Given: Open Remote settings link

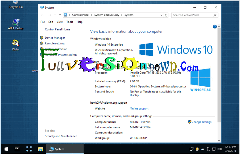Looking at the screenshot, I should (55, 43).
